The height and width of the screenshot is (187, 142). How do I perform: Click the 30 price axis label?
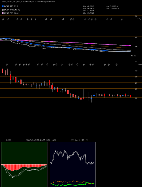click(x=136, y=77)
